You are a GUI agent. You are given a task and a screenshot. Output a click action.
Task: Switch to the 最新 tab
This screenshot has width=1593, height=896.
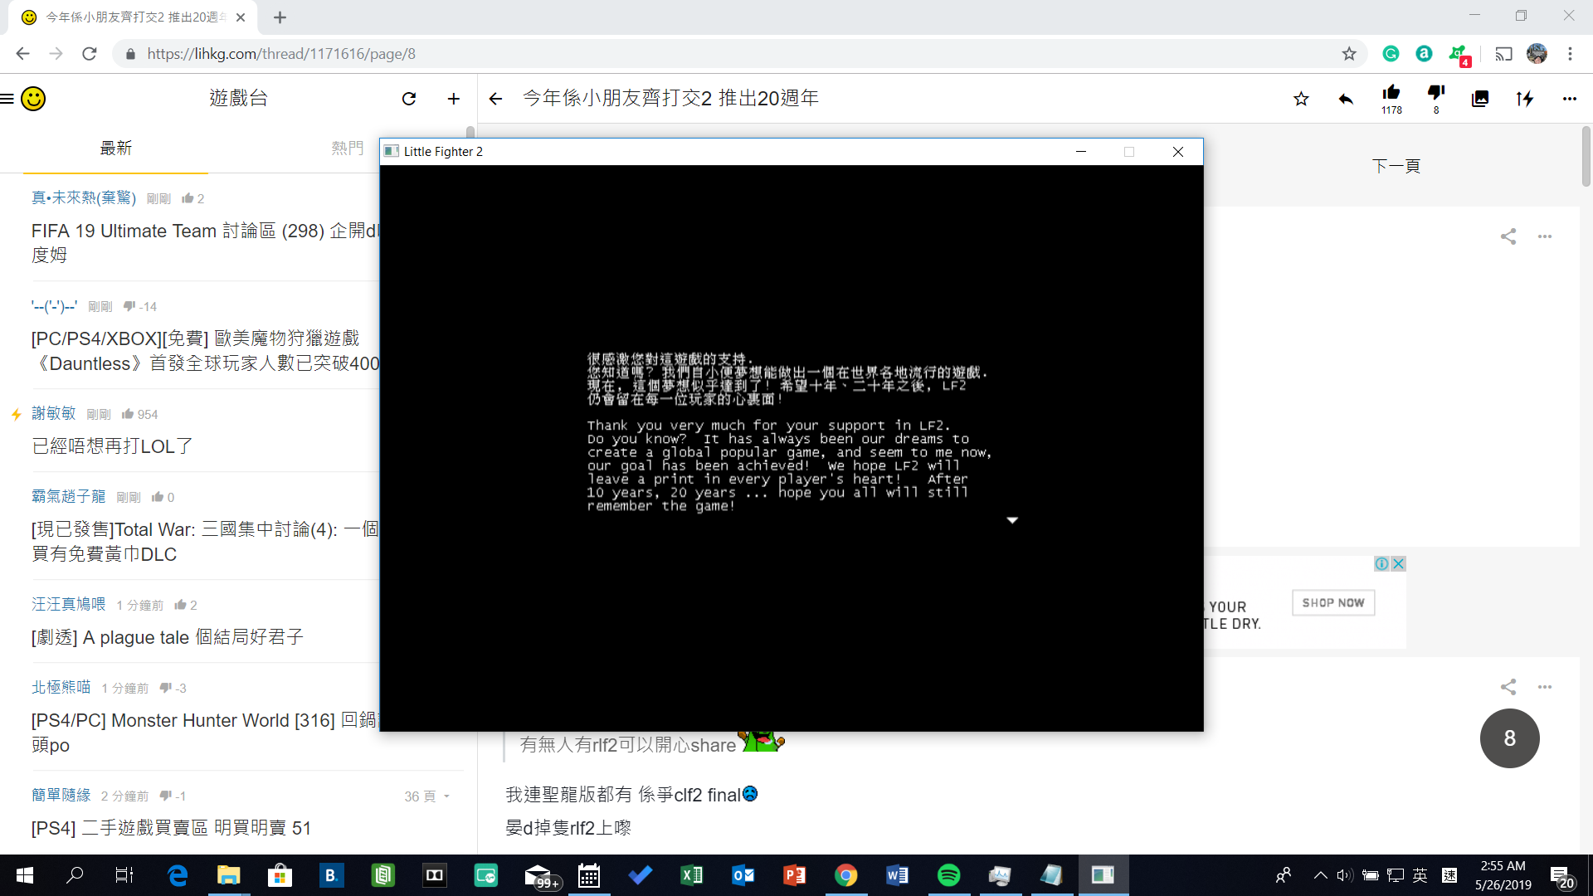(x=115, y=149)
